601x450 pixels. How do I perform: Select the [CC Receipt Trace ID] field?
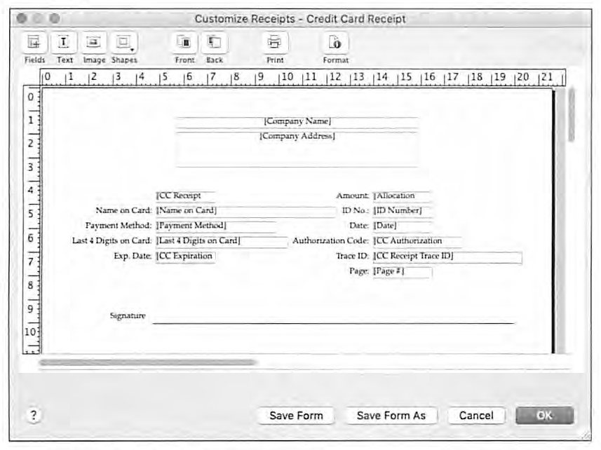pos(447,257)
